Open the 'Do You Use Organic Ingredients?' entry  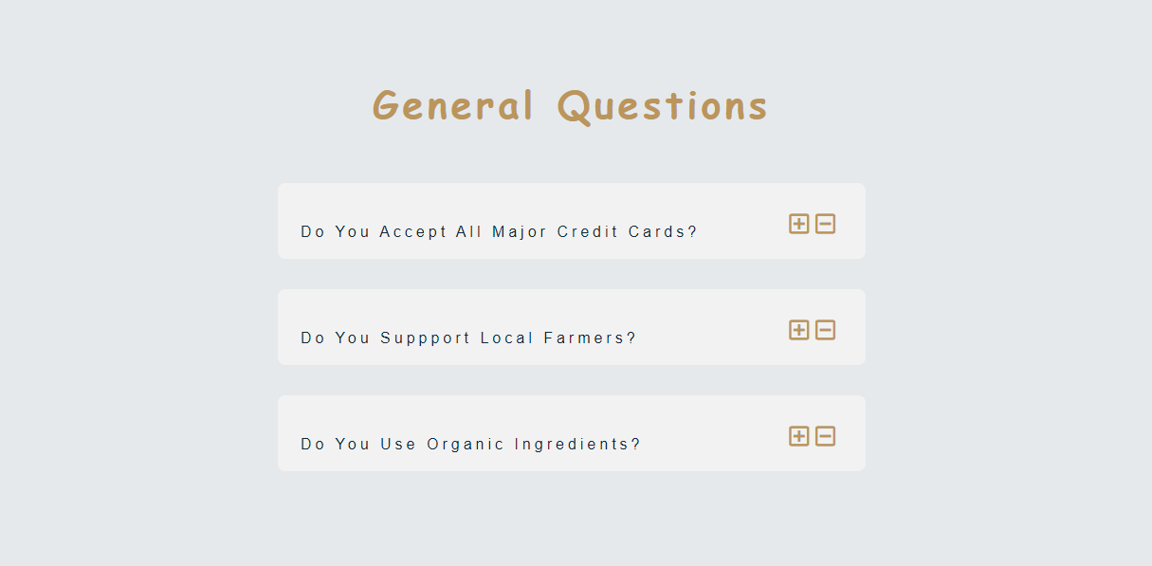point(470,444)
